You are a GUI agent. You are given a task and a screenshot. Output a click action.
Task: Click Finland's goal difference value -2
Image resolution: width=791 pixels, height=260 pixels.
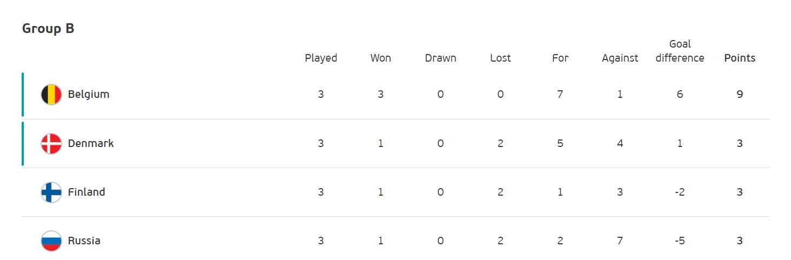coord(680,192)
